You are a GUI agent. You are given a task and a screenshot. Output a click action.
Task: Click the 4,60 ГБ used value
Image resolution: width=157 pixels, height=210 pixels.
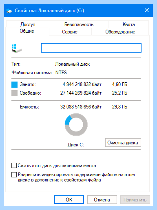[x=119, y=84]
